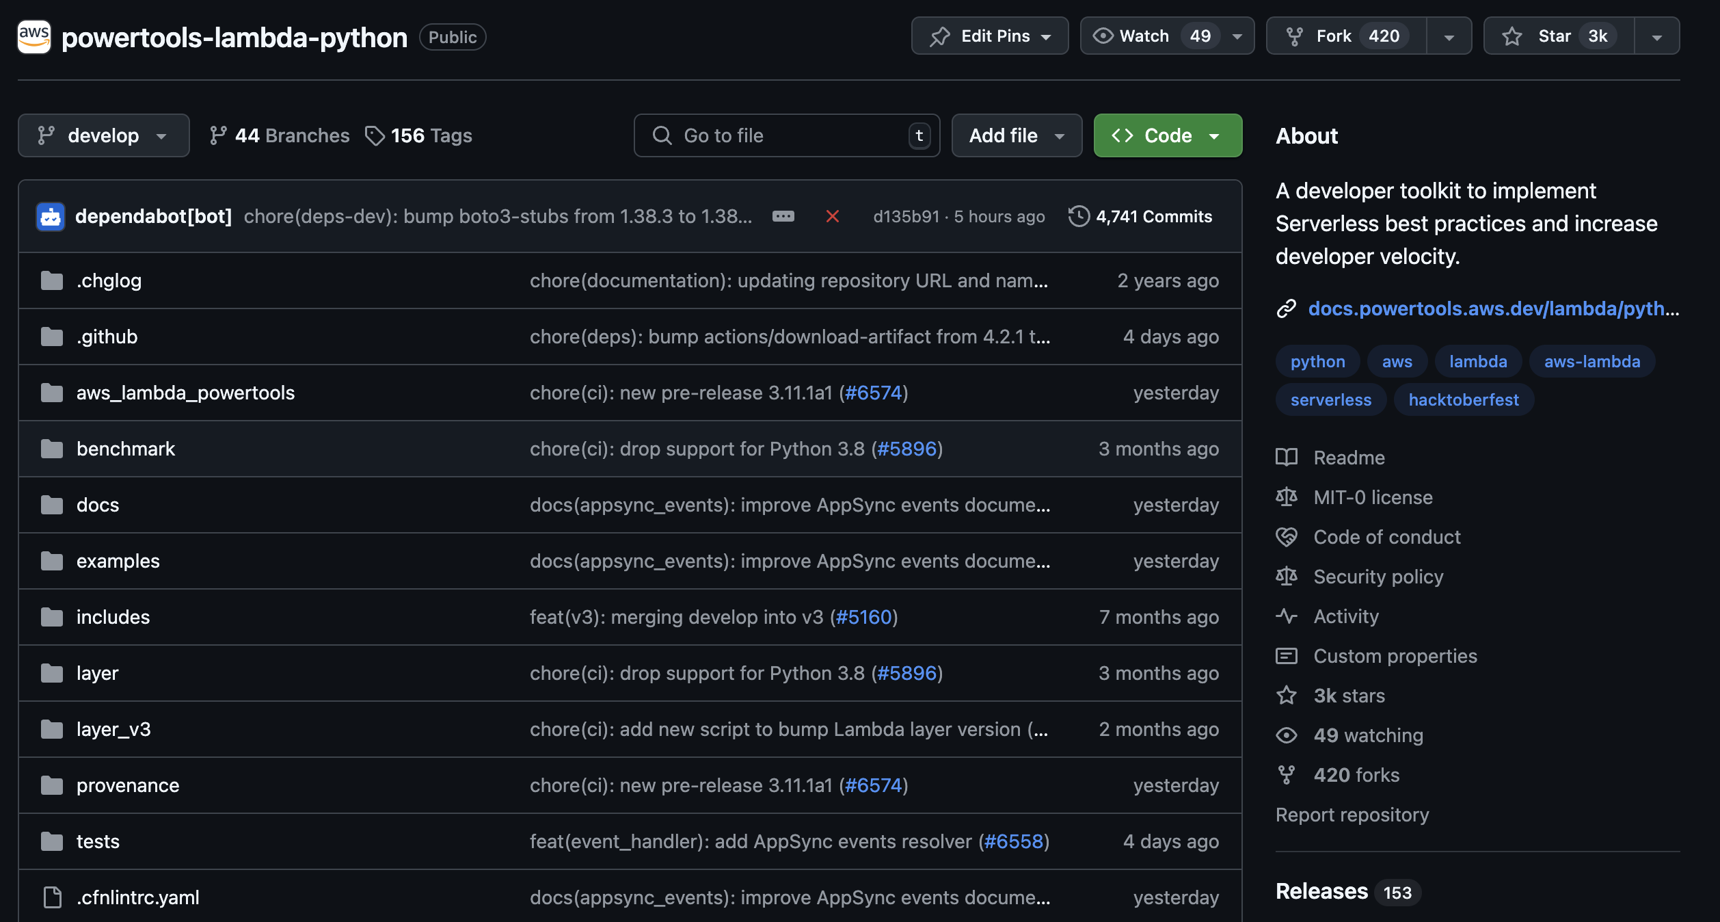Open pull request #5896 in benchmark row

point(906,449)
